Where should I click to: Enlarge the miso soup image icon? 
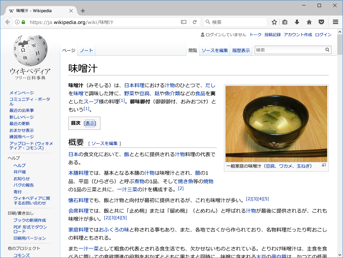[x=324, y=165]
